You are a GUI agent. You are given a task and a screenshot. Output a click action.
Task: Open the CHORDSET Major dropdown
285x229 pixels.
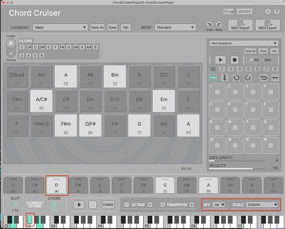[60, 28]
